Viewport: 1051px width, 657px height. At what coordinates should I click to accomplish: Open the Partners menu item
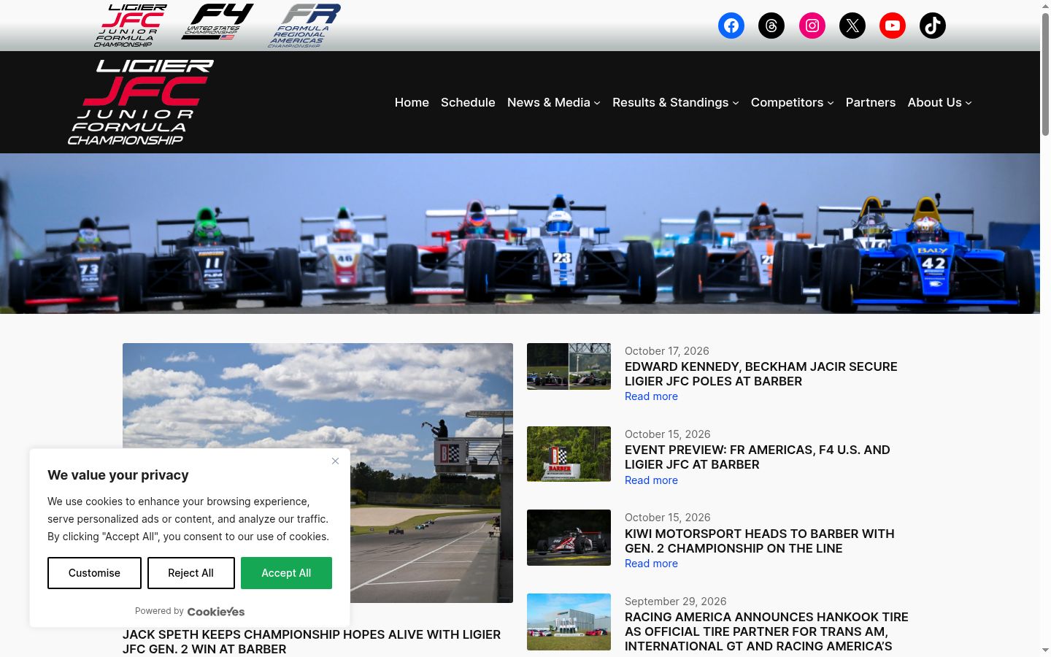click(x=871, y=102)
